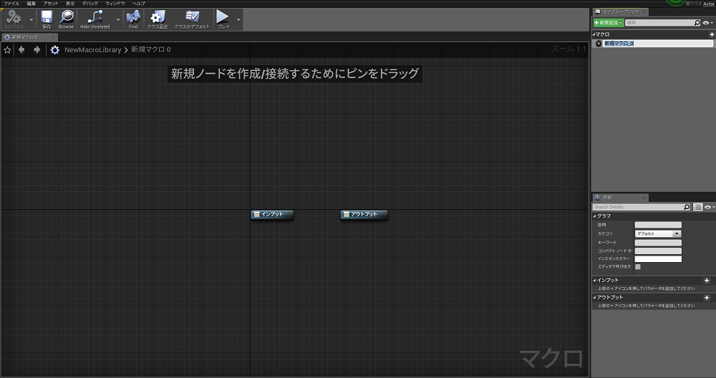This screenshot has height=378, width=716.
Task: Open the デバッグ menu
Action: tap(90, 3)
